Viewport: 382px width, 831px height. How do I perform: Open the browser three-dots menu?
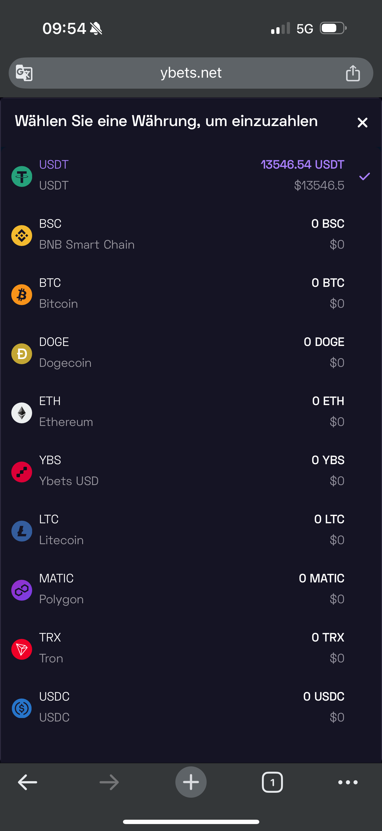pos(348,782)
